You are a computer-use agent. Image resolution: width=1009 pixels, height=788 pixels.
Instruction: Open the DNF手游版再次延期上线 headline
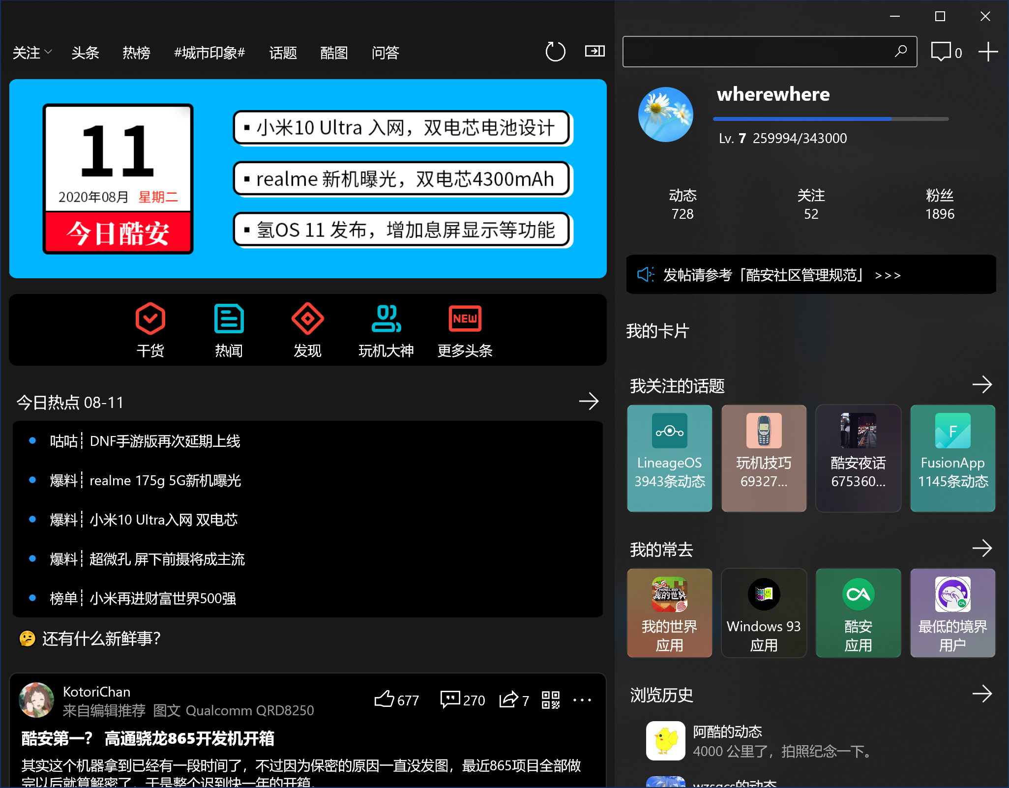pyautogui.click(x=165, y=441)
